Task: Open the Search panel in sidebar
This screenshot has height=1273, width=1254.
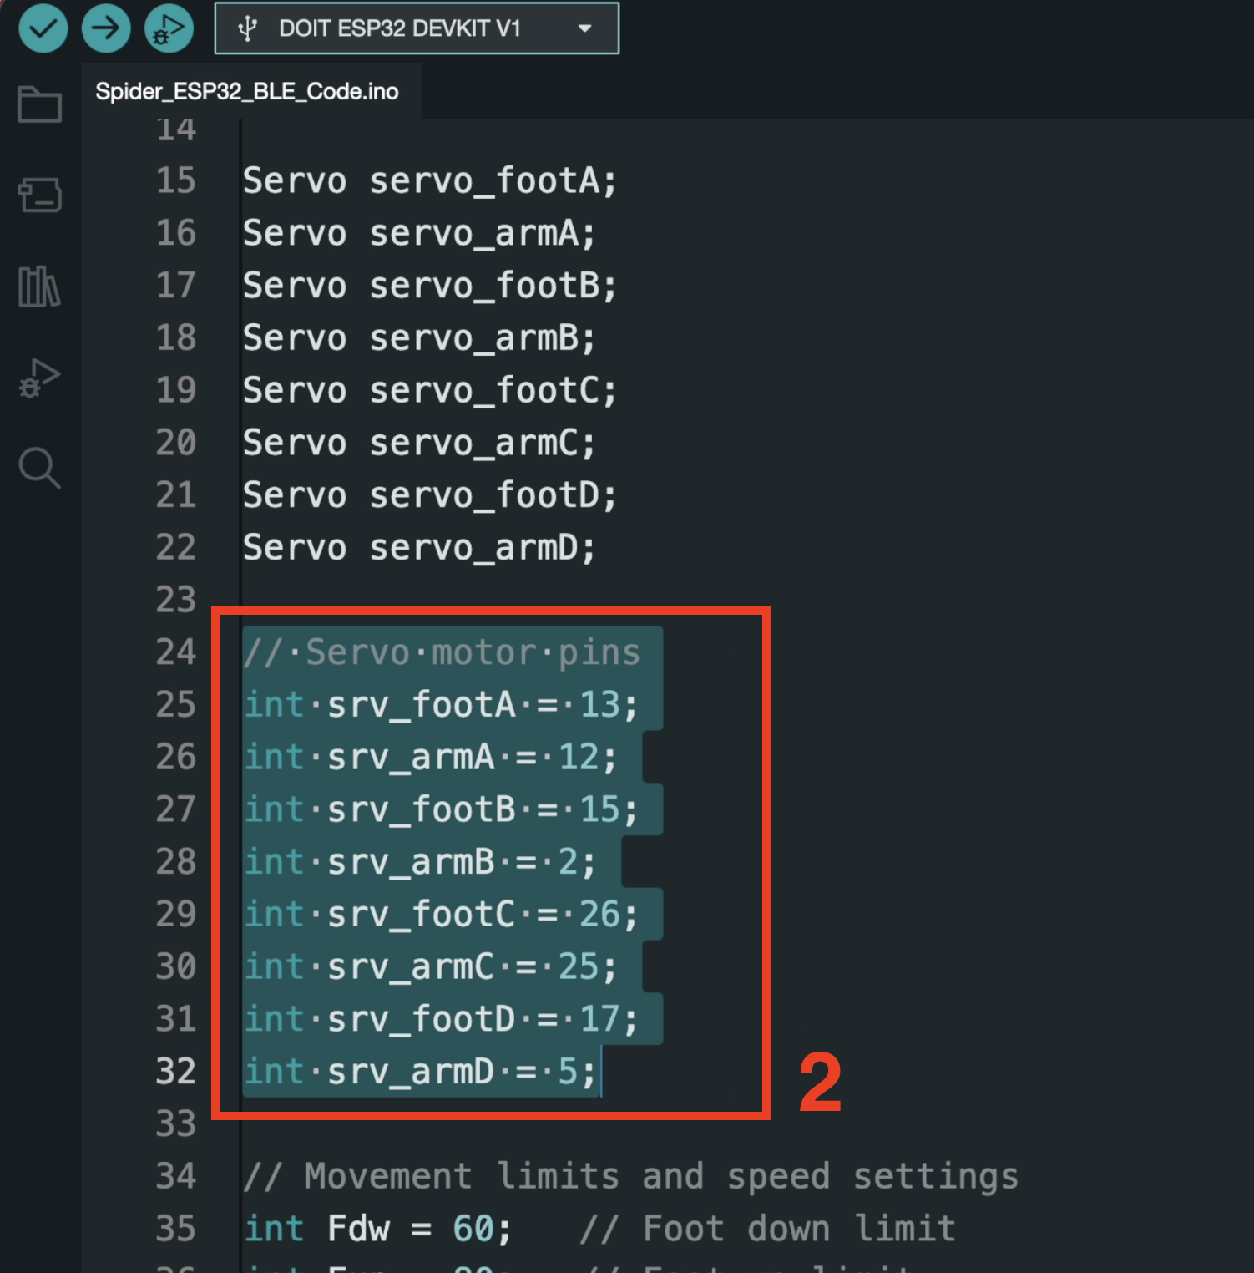Action: click(x=39, y=468)
